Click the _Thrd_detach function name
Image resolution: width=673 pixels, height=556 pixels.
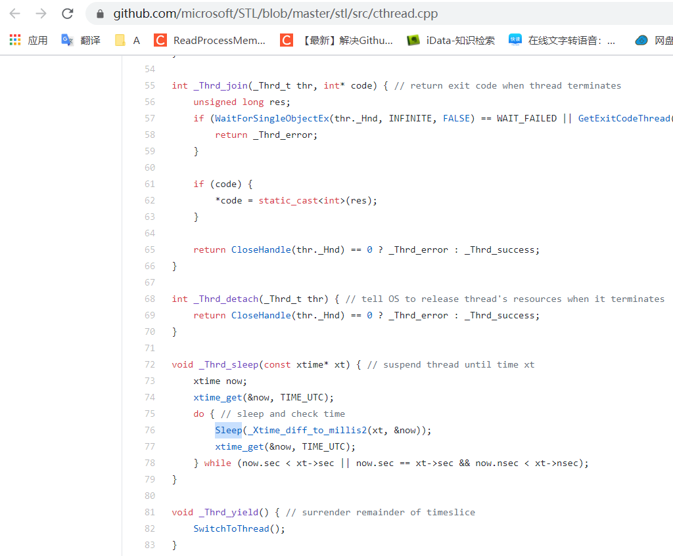(x=226, y=299)
